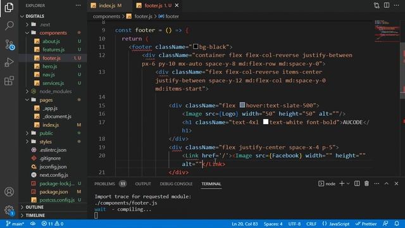Click the open changes compare icon
The height and width of the screenshot is (228, 405).
point(377,6)
